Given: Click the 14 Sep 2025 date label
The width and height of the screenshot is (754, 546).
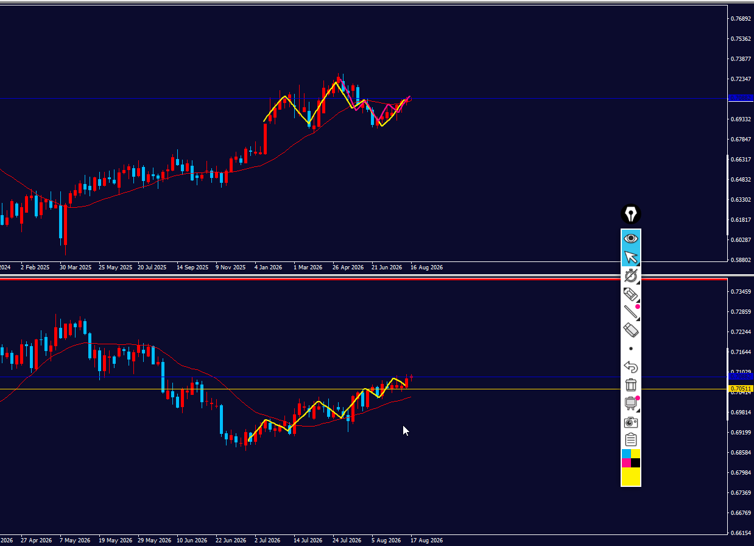Looking at the screenshot, I should pos(192,268).
